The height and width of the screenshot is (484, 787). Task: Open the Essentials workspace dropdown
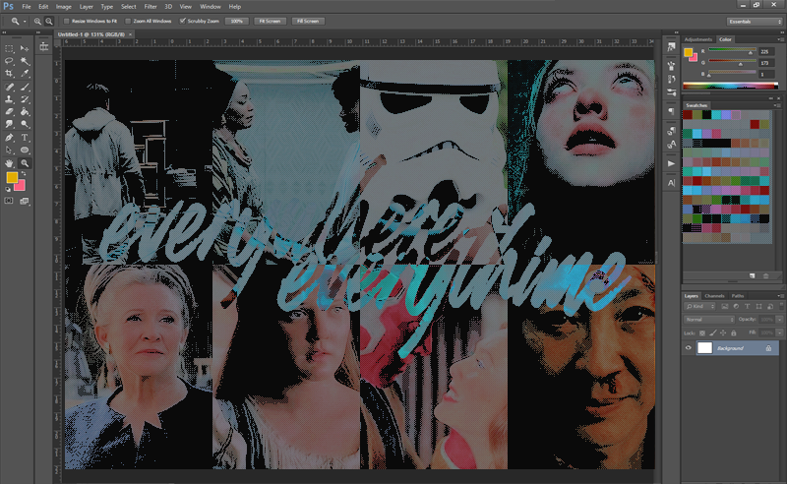(755, 21)
